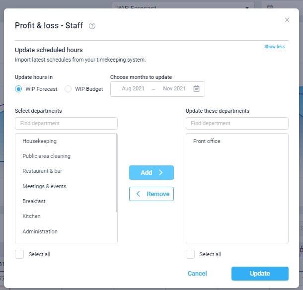Open calendar icon in month range
The image size is (303, 290).
(196, 89)
